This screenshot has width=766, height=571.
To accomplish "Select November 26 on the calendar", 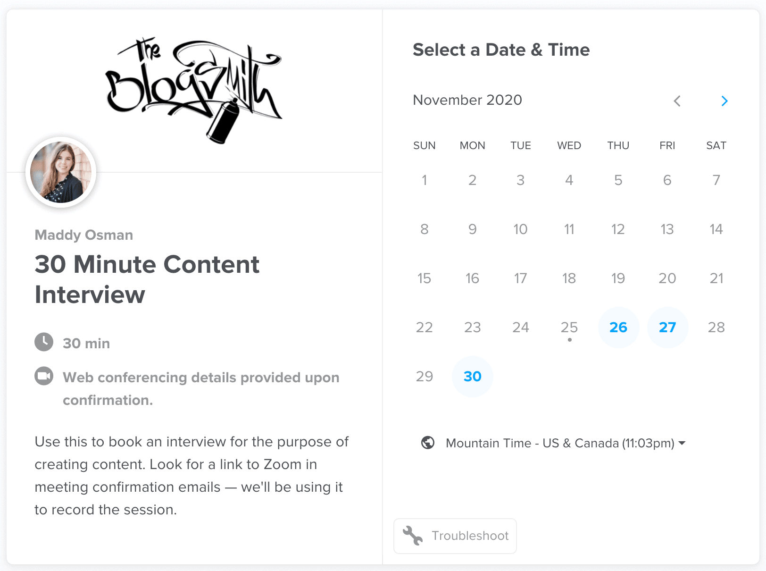I will (x=618, y=327).
